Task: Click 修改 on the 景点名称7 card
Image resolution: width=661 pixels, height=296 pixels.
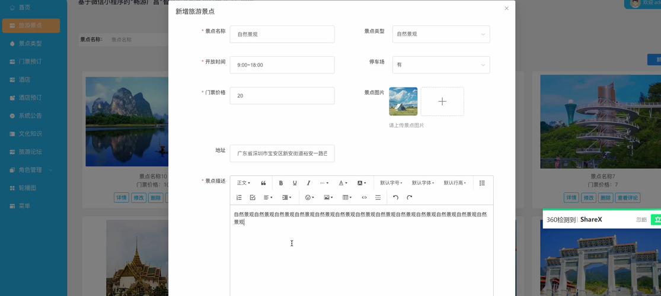Action: 589,198
